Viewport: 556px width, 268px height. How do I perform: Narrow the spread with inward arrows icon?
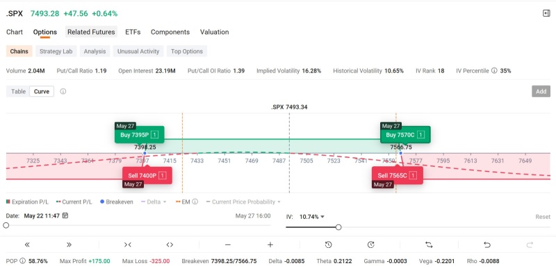coord(128,244)
